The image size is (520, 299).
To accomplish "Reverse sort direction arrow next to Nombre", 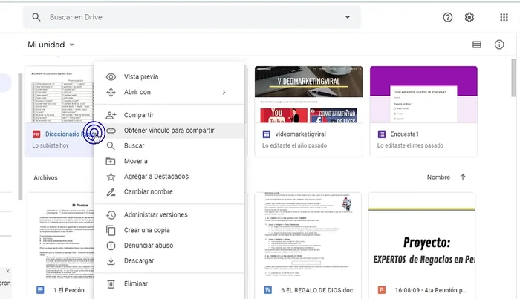I will tap(463, 177).
